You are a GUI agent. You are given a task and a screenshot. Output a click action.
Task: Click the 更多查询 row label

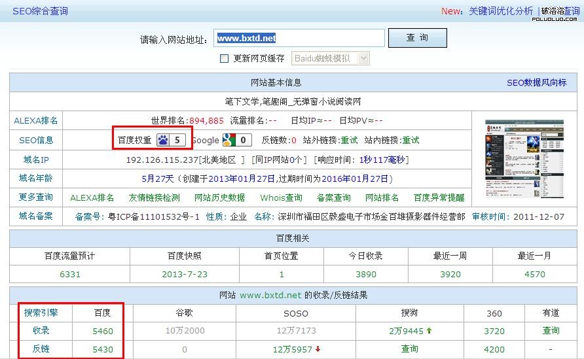click(36, 197)
